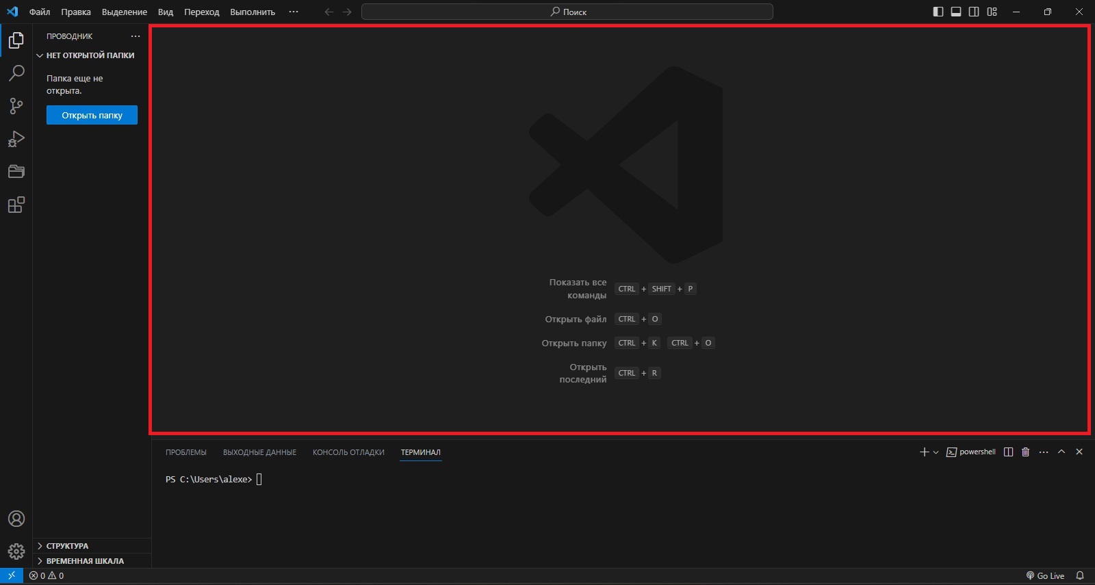Open the Project Manager folder icon in activity bar
The image size is (1095, 585).
(x=16, y=172)
